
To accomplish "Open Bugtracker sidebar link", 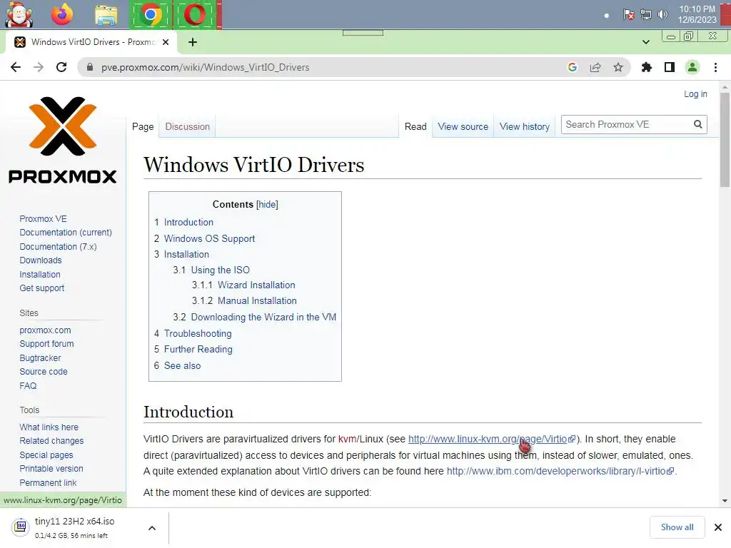I will coord(40,358).
